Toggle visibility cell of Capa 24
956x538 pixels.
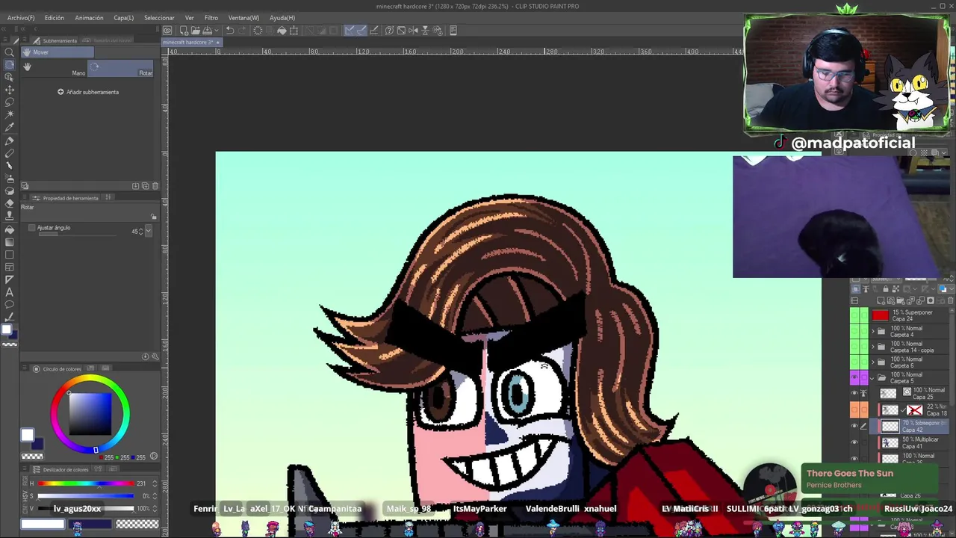point(855,315)
